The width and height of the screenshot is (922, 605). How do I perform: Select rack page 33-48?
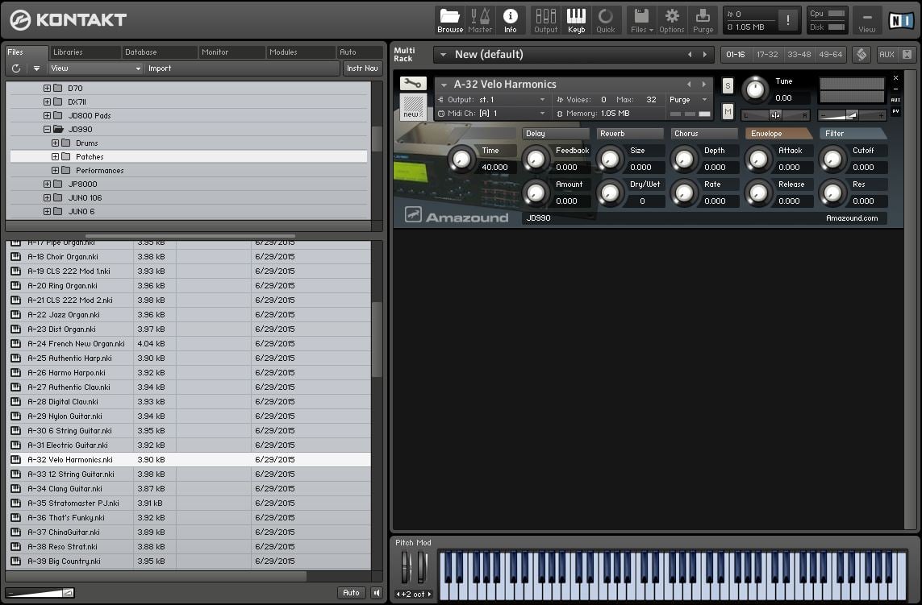coord(799,55)
